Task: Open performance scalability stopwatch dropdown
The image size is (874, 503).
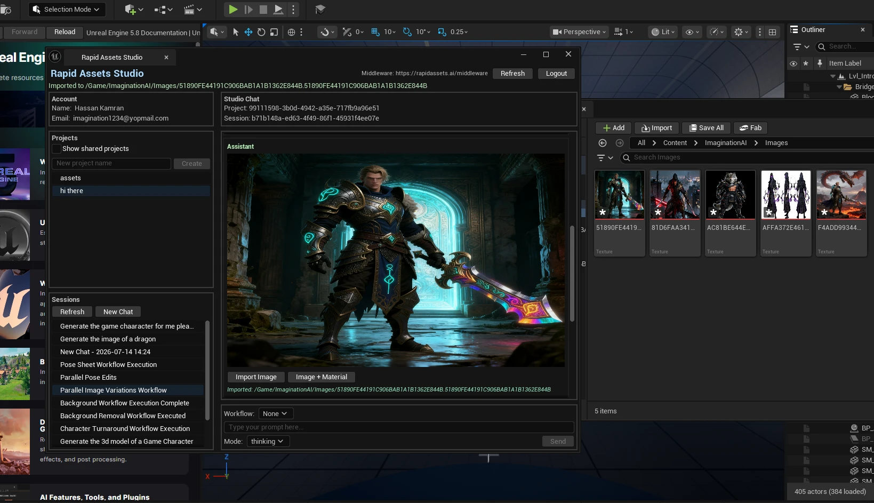Action: [716, 32]
